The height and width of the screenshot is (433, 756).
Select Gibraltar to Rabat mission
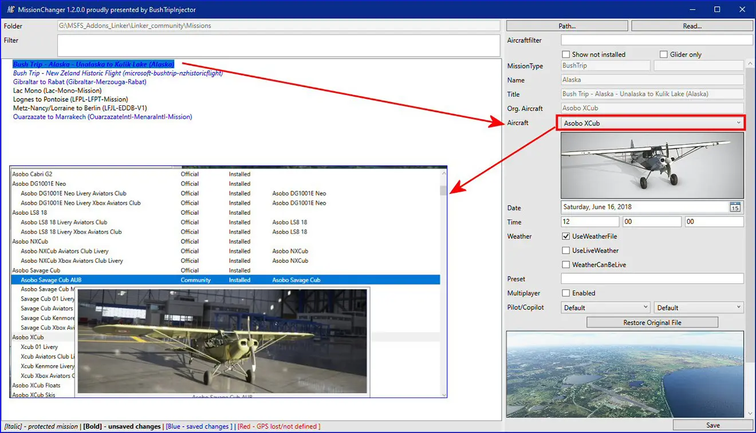click(x=80, y=82)
